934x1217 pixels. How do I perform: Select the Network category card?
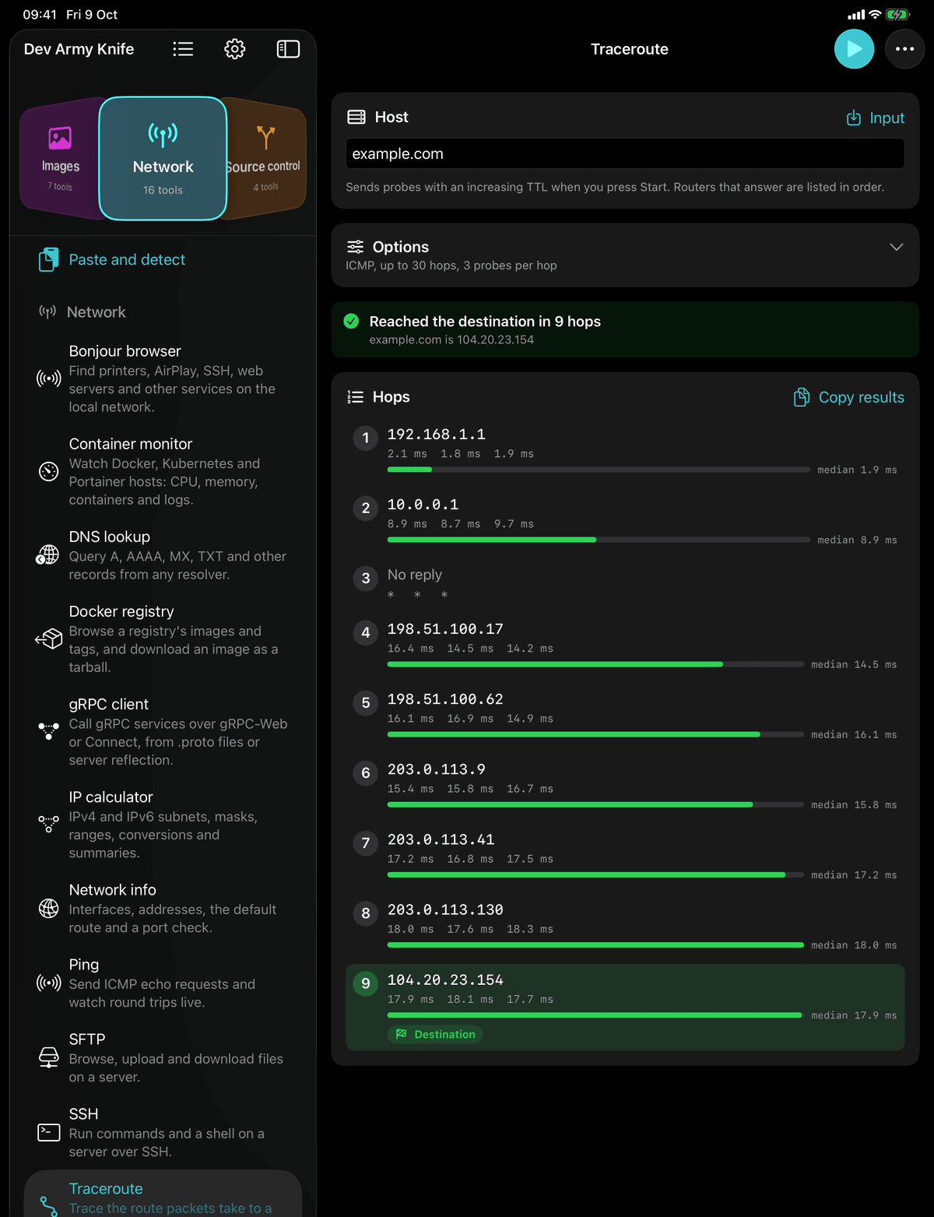[x=163, y=159]
